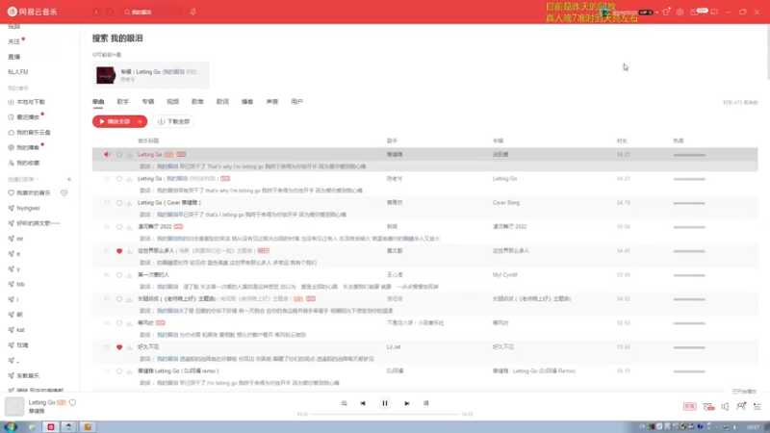Open 我的播客 in the sidebar
Viewport: 770px width, 433px height.
[24, 148]
